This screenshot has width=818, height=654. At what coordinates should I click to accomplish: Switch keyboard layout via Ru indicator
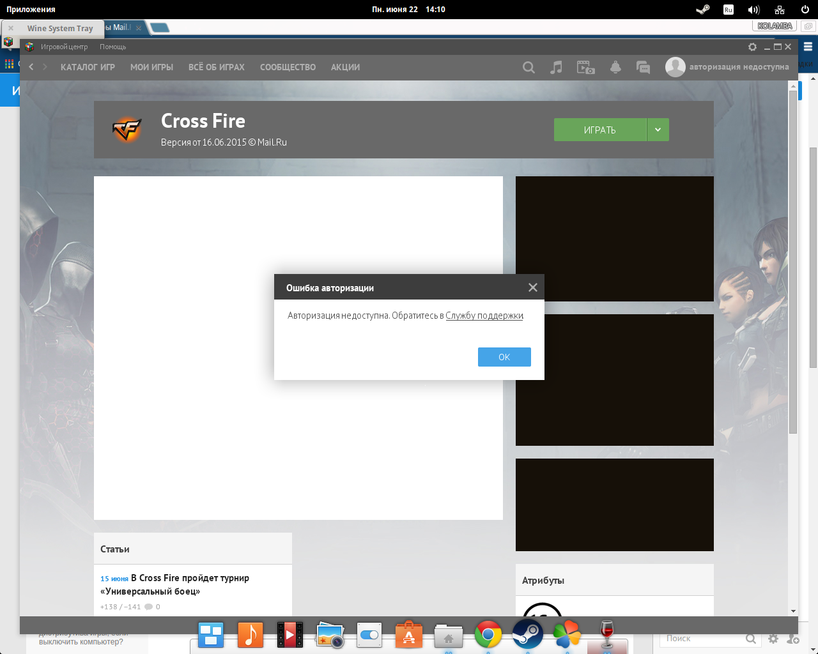point(729,10)
